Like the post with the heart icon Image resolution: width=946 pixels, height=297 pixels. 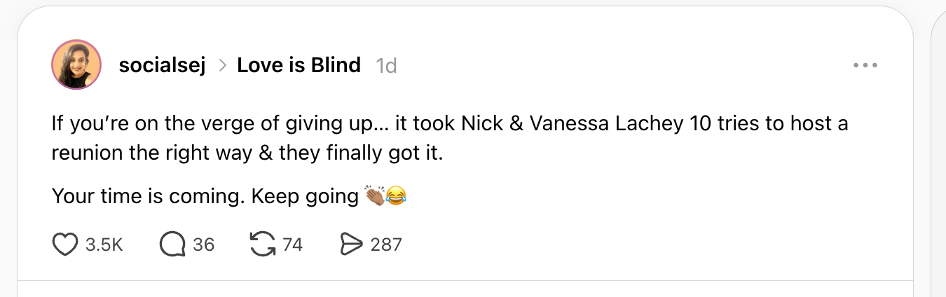click(x=65, y=244)
